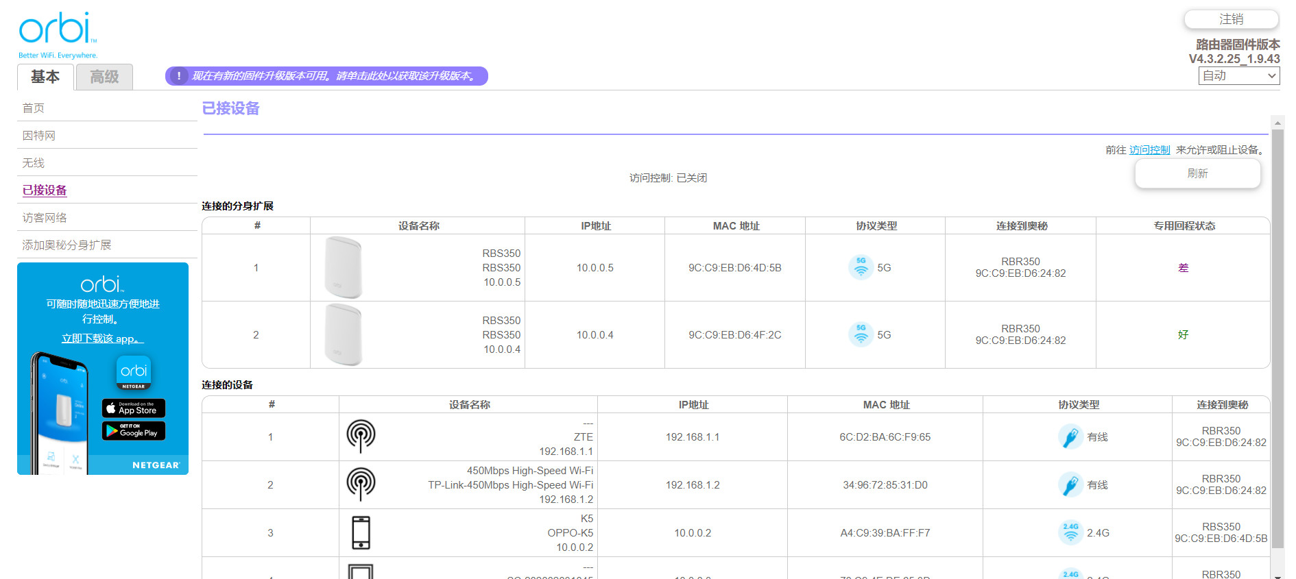This screenshot has height=579, width=1296.
Task: Click MAC address 9C:C9:EB:D6:4F:2C cell
Action: (x=735, y=335)
